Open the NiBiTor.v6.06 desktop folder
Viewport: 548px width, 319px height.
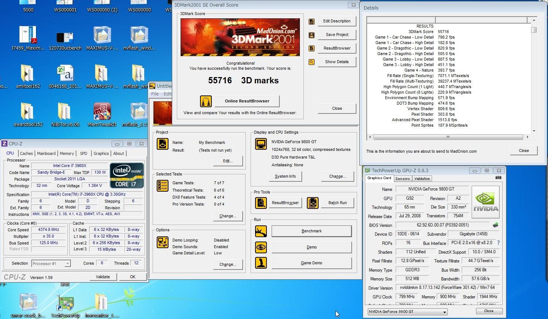65,115
